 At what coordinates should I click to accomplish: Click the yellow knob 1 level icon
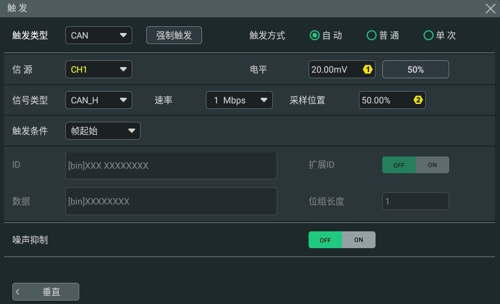(368, 69)
